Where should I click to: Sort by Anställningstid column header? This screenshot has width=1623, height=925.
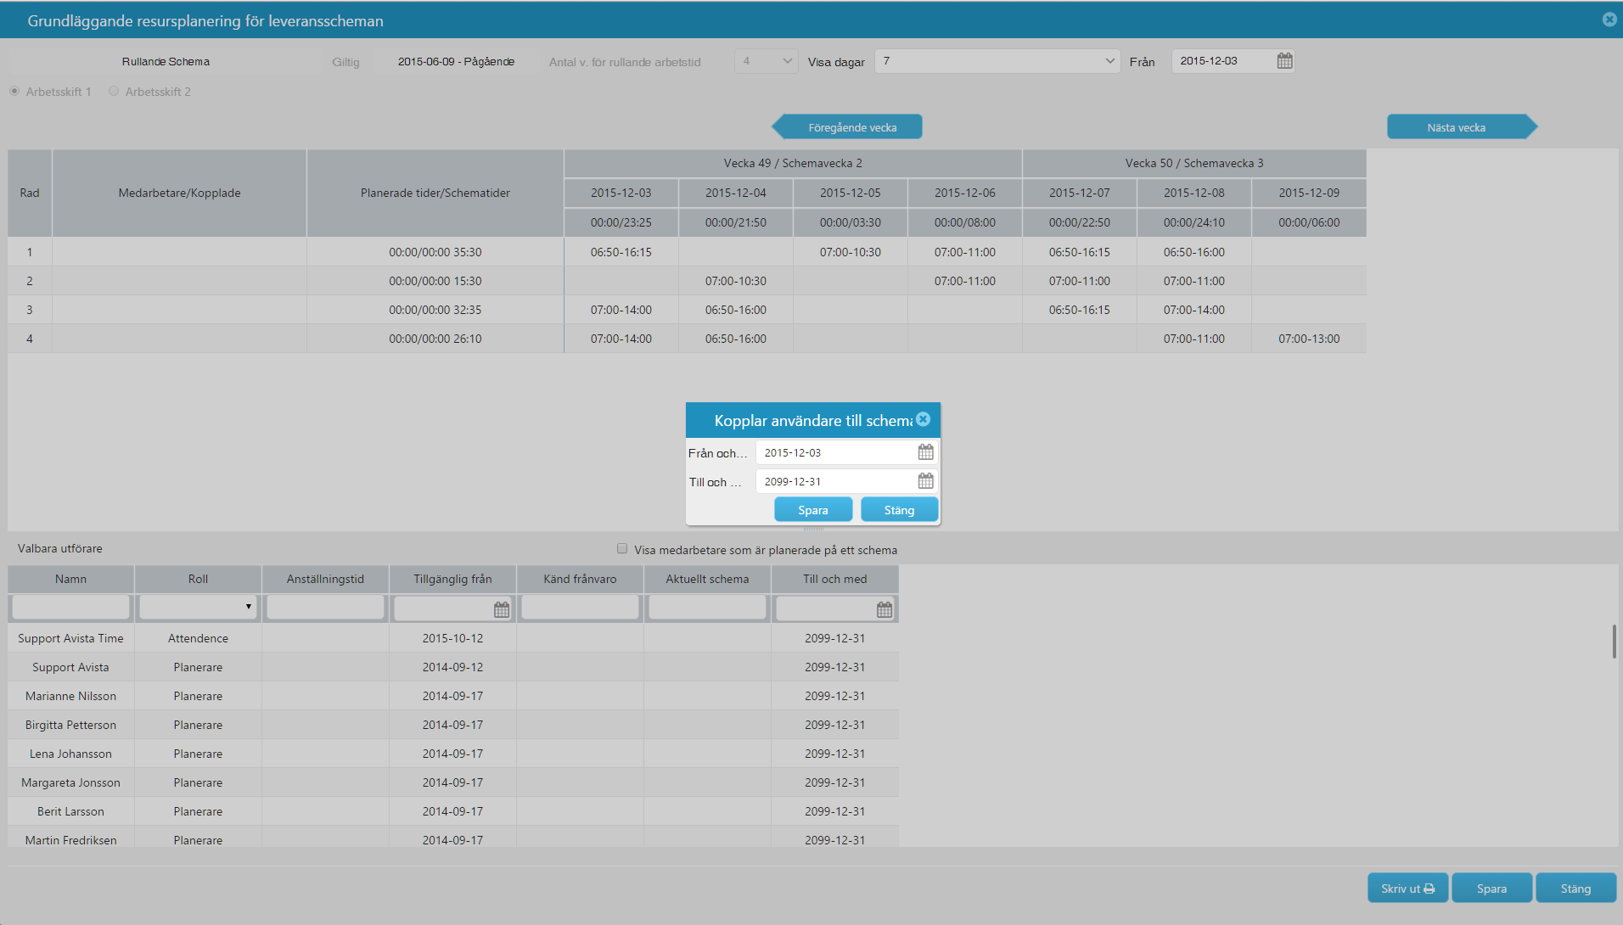point(325,579)
